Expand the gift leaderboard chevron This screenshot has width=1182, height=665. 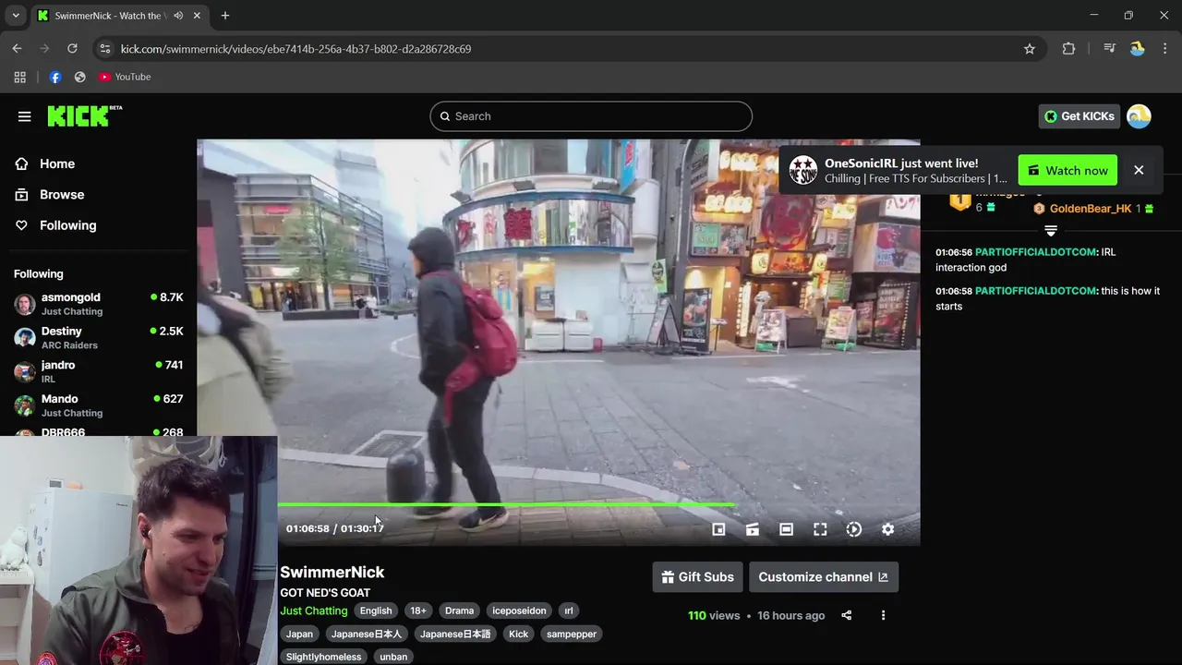click(x=1051, y=230)
